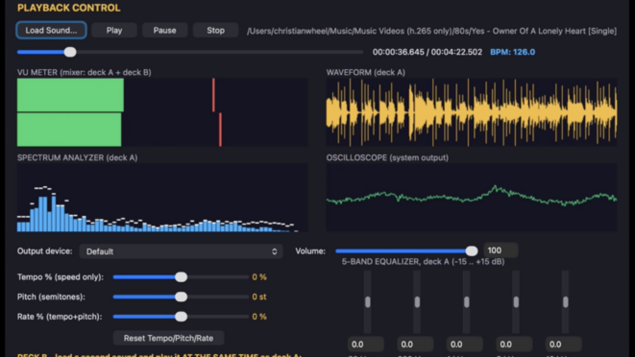Click the third equalizer band slider
This screenshot has height=357, width=635.
[467, 302]
